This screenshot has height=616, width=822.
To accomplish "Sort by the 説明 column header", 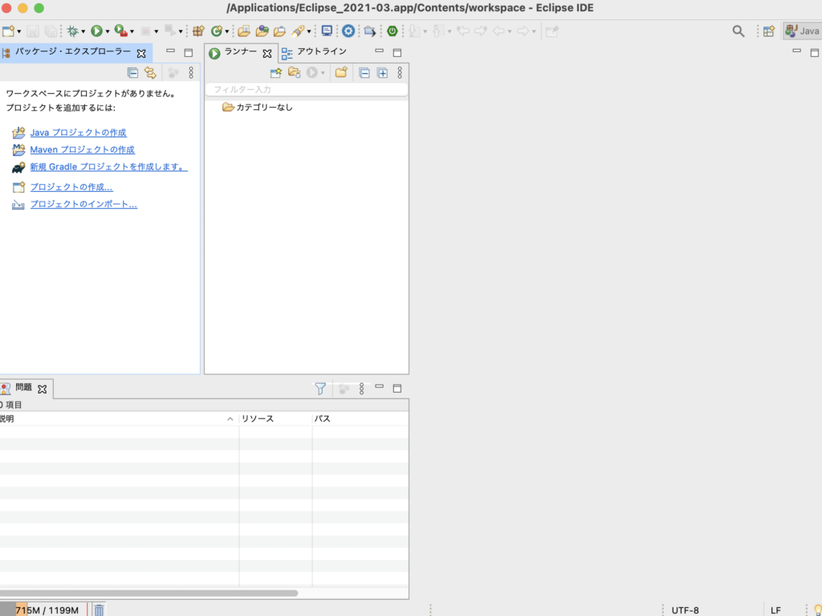I will click(x=119, y=418).
